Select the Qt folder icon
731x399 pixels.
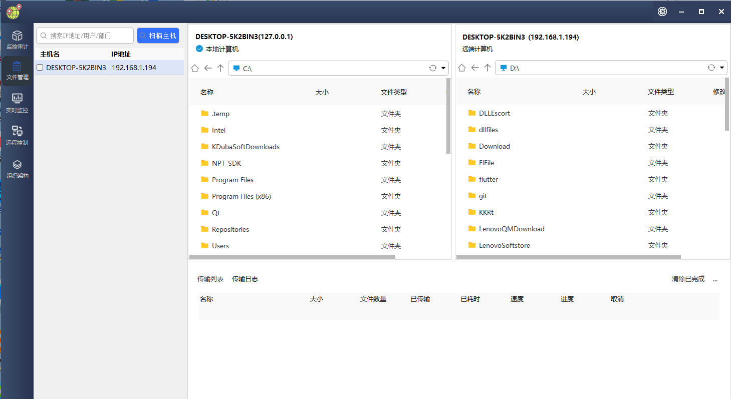click(204, 212)
